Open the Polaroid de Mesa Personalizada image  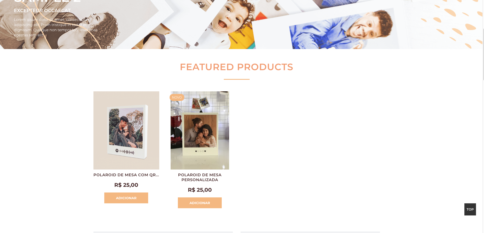coord(200,130)
